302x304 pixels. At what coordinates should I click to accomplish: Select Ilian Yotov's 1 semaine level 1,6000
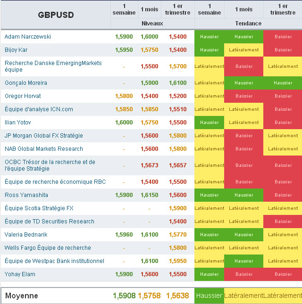[x=124, y=123]
